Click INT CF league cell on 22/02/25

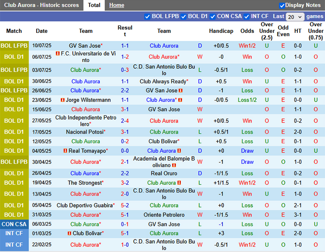pos(14,245)
